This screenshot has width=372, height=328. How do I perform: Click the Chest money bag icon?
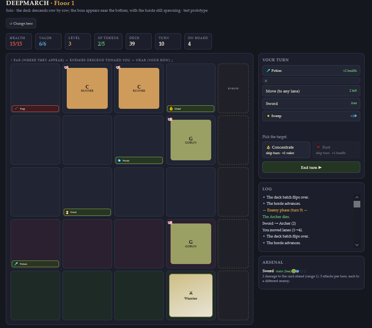171,109
